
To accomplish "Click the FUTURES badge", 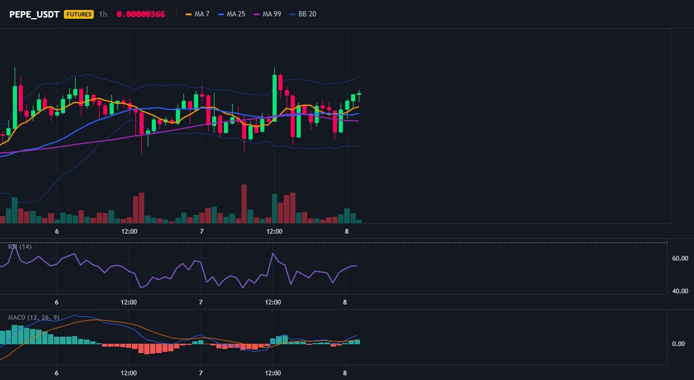I will point(79,14).
